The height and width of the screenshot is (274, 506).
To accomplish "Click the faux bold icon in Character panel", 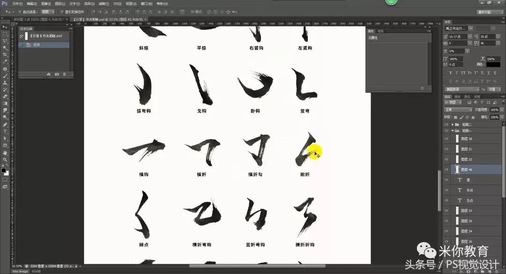I will click(x=450, y=73).
